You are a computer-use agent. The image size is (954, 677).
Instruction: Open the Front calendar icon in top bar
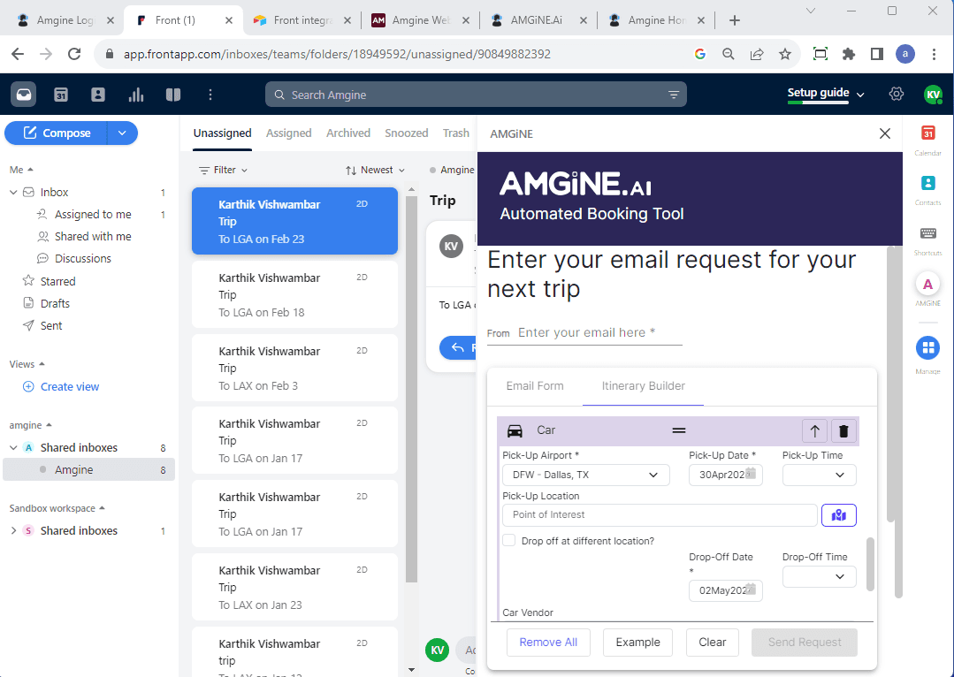[61, 95]
